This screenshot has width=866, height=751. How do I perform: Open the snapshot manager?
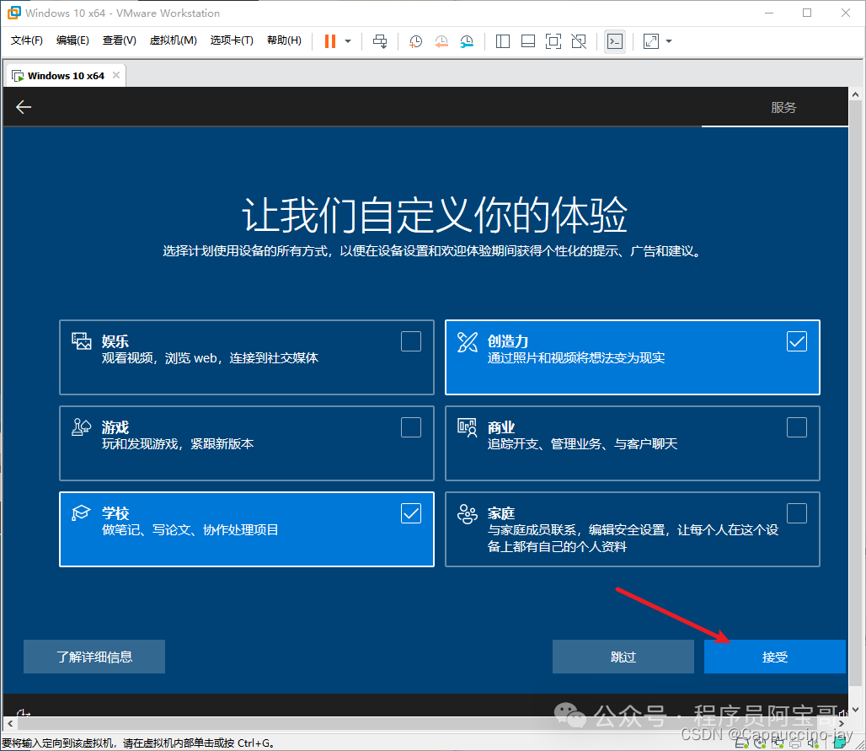[468, 41]
